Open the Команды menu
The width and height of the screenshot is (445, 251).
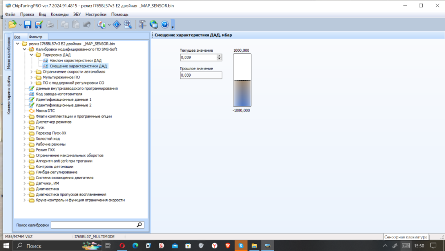[x=59, y=14]
